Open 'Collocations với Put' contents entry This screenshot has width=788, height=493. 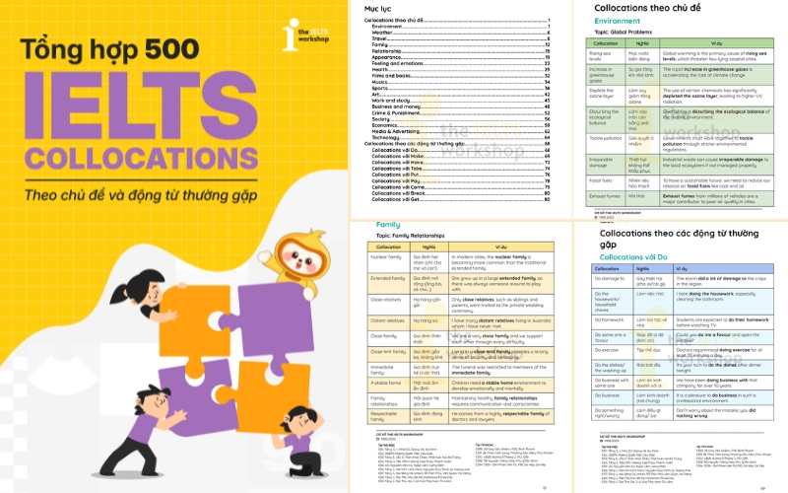coord(461,175)
